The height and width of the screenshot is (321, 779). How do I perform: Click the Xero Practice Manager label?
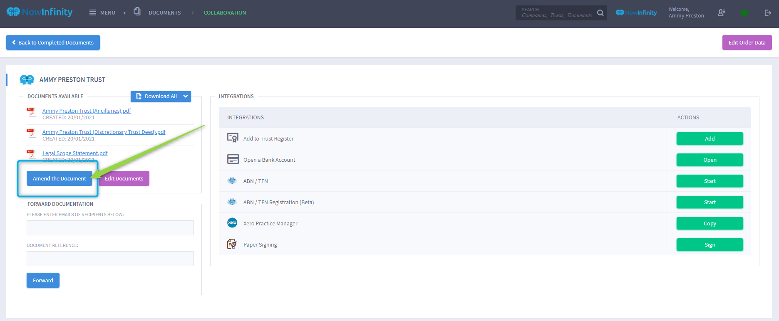click(x=270, y=223)
